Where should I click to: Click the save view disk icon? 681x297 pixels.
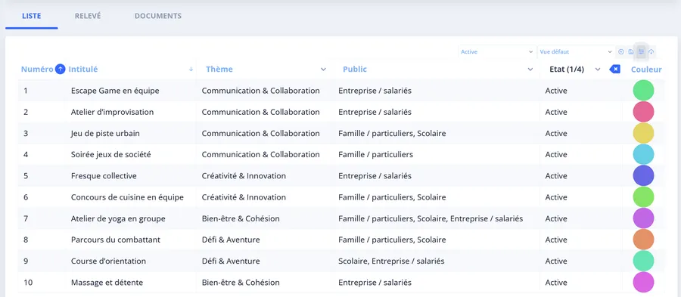pos(631,51)
